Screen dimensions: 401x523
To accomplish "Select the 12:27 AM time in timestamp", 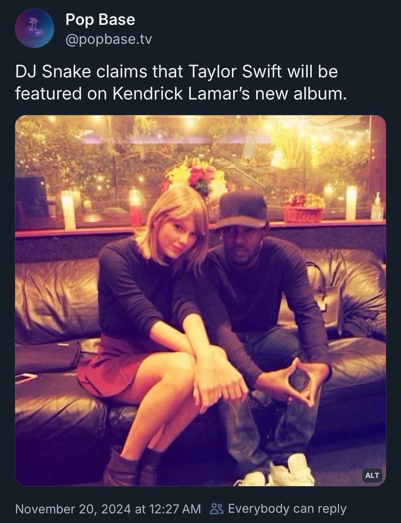I will point(175,509).
